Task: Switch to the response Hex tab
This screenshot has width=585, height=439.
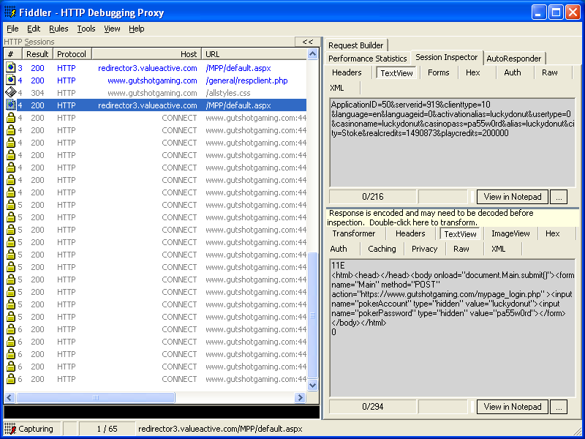Action: point(553,233)
